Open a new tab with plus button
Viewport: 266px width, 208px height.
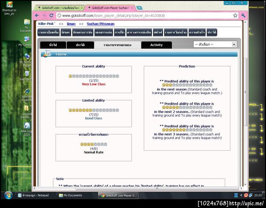(x=139, y=8)
